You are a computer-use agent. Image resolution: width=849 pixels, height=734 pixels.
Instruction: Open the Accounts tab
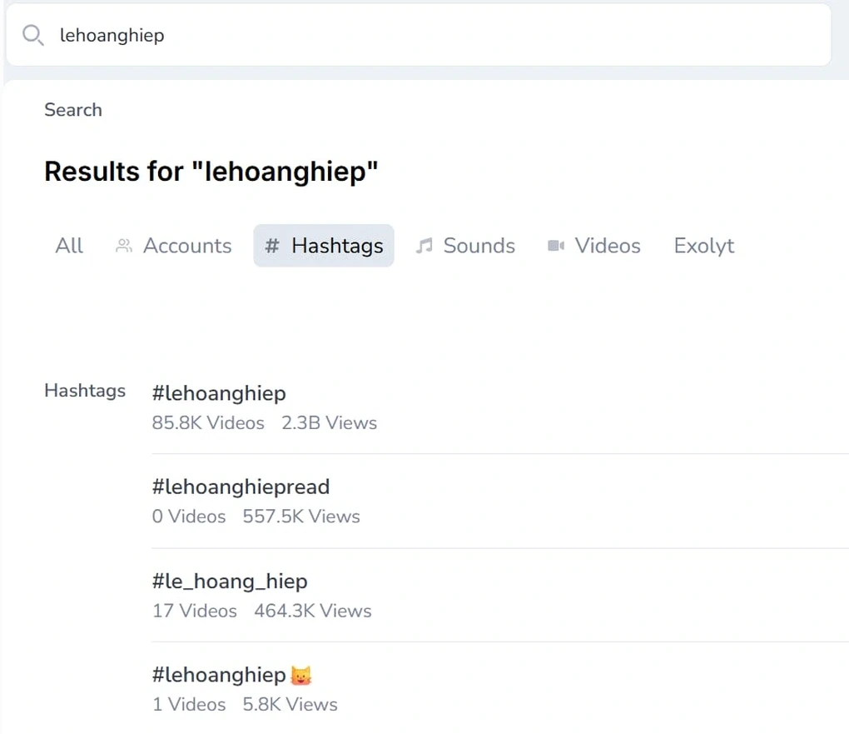coord(173,246)
